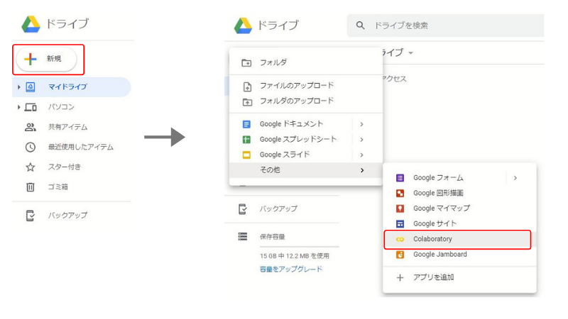Click the その他 submenu chevron
The width and height of the screenshot is (568, 319).
362,170
